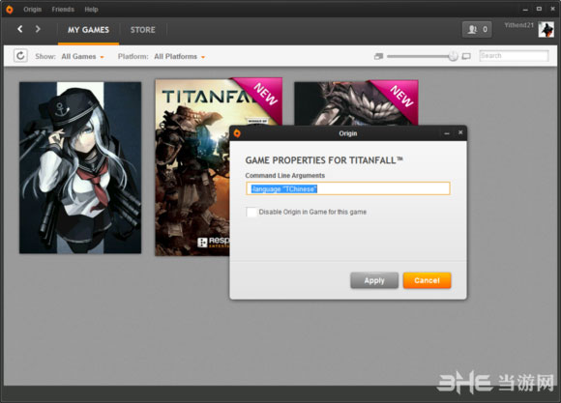
Task: Click the orange Cancel button
Action: (x=427, y=280)
